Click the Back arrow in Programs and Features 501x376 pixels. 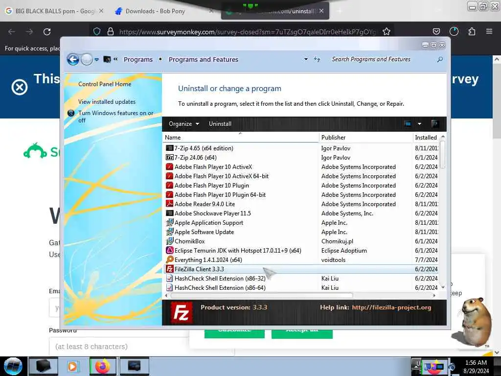(x=73, y=59)
